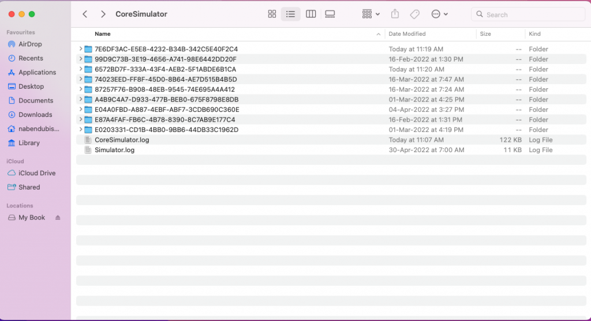
Task: Click the CoreSimulator window title
Action: (141, 14)
